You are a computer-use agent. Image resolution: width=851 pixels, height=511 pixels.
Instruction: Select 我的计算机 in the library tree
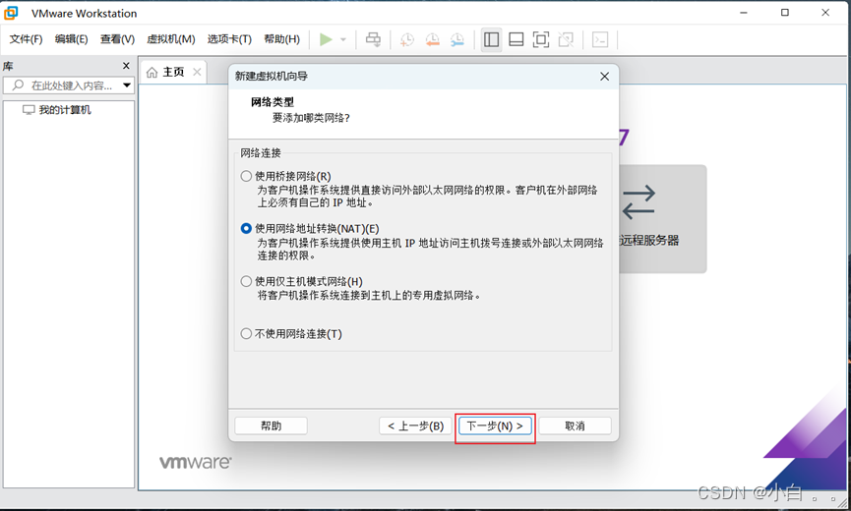tap(65, 110)
